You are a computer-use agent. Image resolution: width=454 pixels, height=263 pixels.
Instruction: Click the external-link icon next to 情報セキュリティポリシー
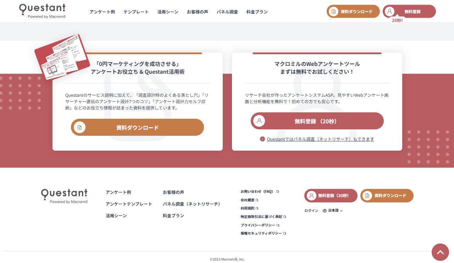click(x=284, y=234)
